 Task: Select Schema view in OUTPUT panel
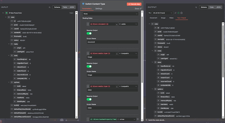(204, 7)
